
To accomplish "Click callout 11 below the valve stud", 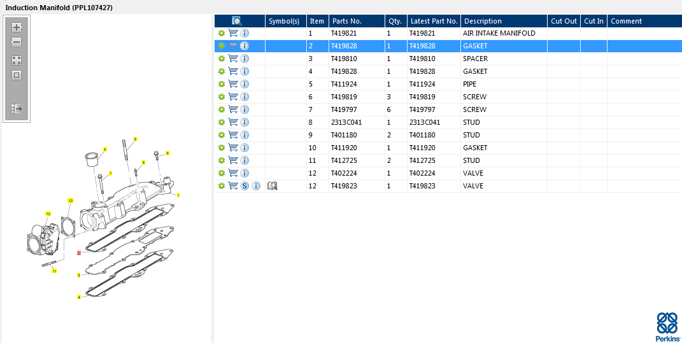I will pyautogui.click(x=54, y=271).
